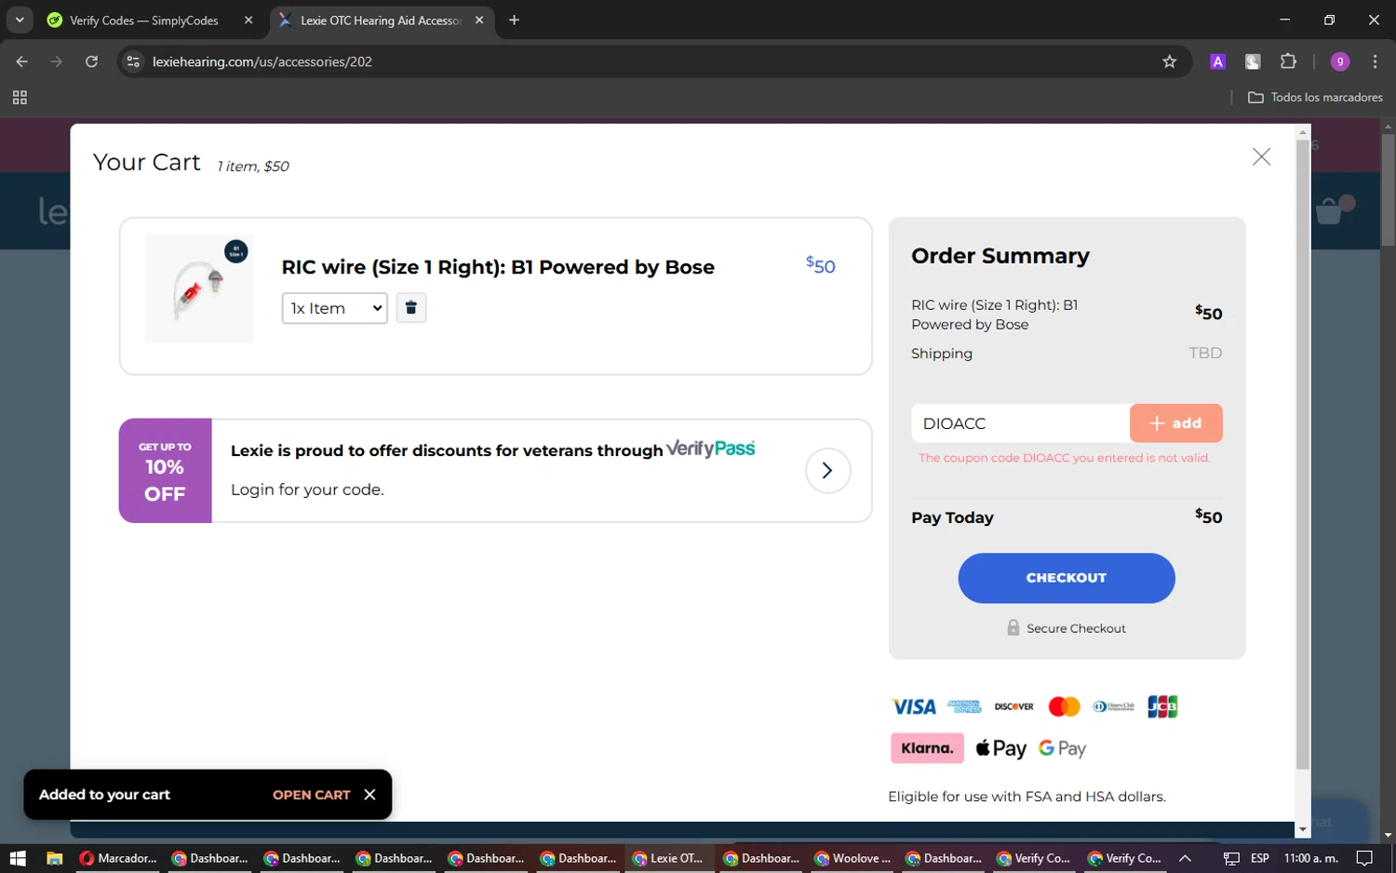Click the GET UP TO 10% OFF badge
This screenshot has width=1396, height=873.
[x=166, y=471]
